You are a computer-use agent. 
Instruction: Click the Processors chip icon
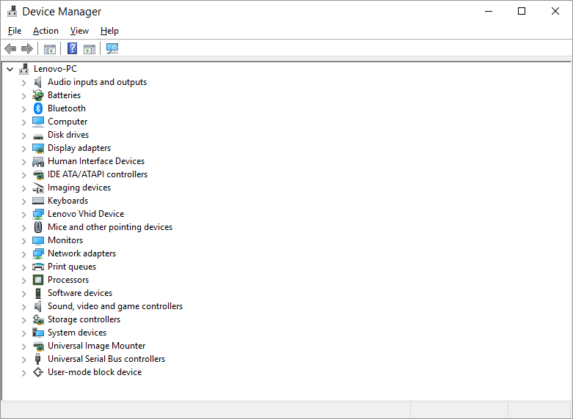coord(38,280)
